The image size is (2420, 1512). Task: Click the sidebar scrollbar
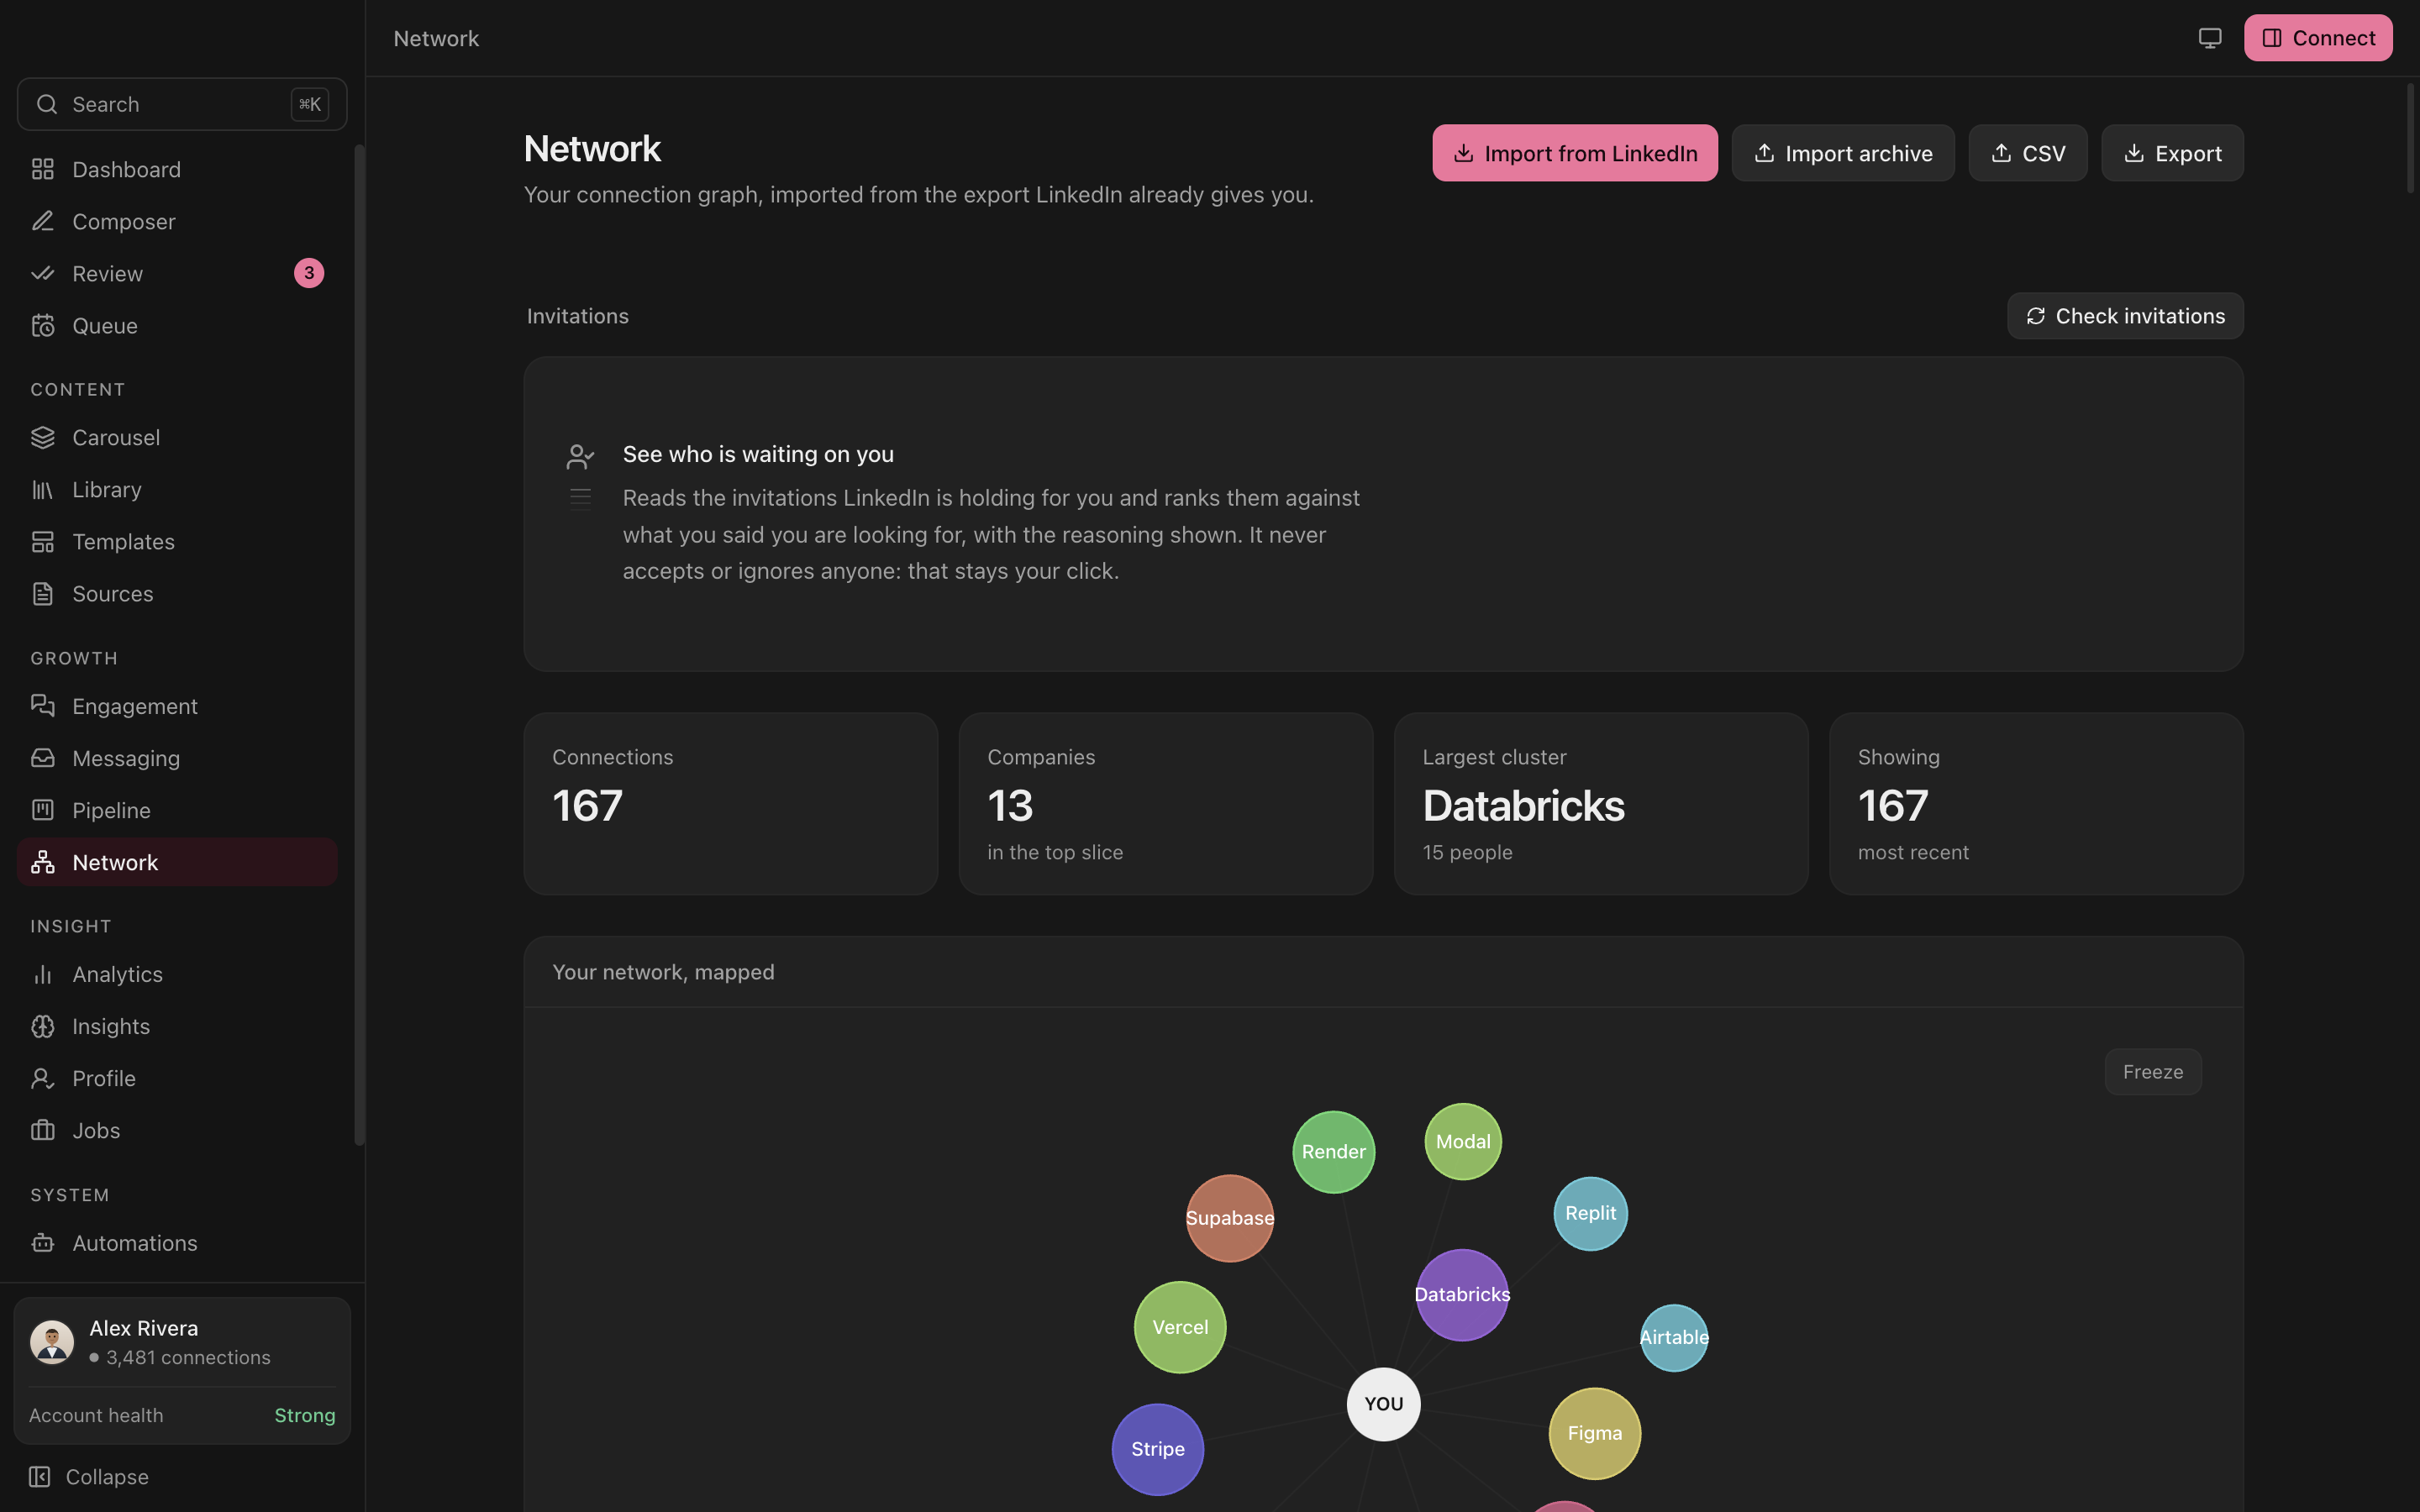(x=359, y=645)
